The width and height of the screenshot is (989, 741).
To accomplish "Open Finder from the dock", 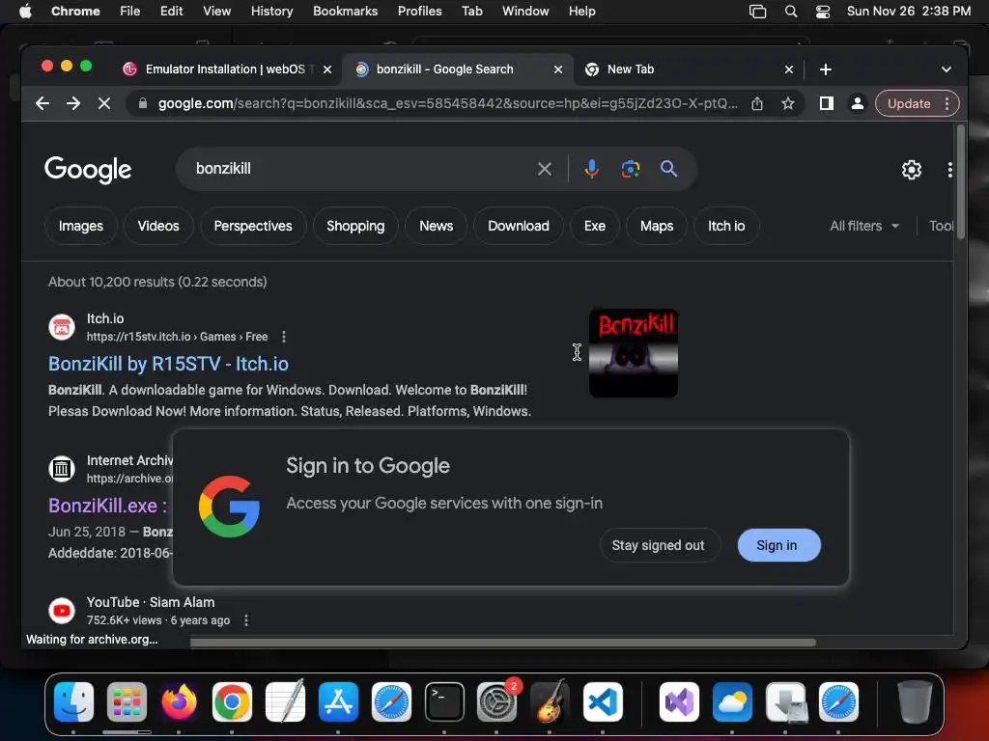I will coord(73,701).
